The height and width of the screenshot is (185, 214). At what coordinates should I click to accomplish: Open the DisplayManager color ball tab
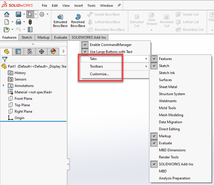tap(53, 51)
